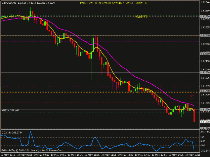Click the red down-arrow sell signal icon
The width and height of the screenshot is (210, 157).
(x=192, y=98)
